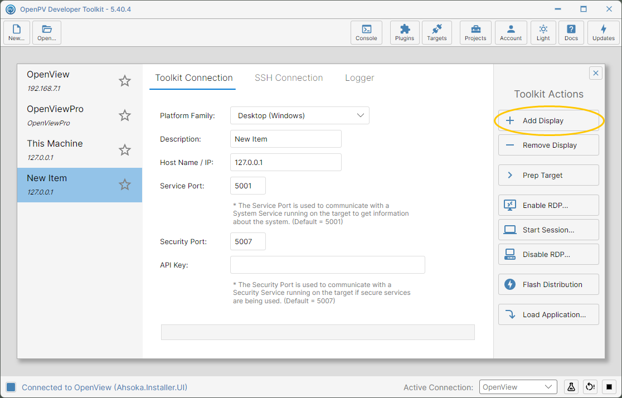Open the Account person icon
This screenshot has height=398, width=622.
[x=511, y=32]
